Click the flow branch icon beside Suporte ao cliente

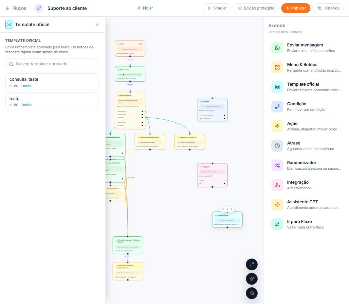point(39,8)
